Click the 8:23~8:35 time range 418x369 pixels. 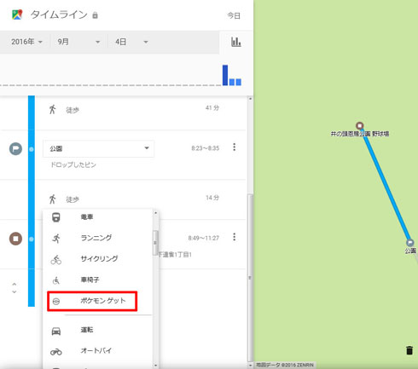(x=205, y=148)
